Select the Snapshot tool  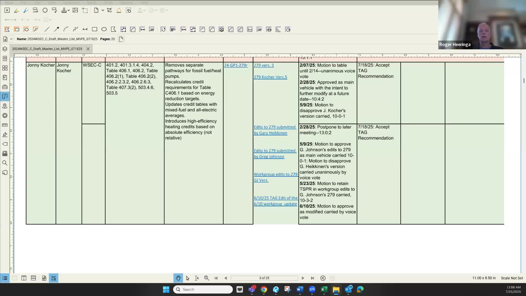tap(85, 10)
